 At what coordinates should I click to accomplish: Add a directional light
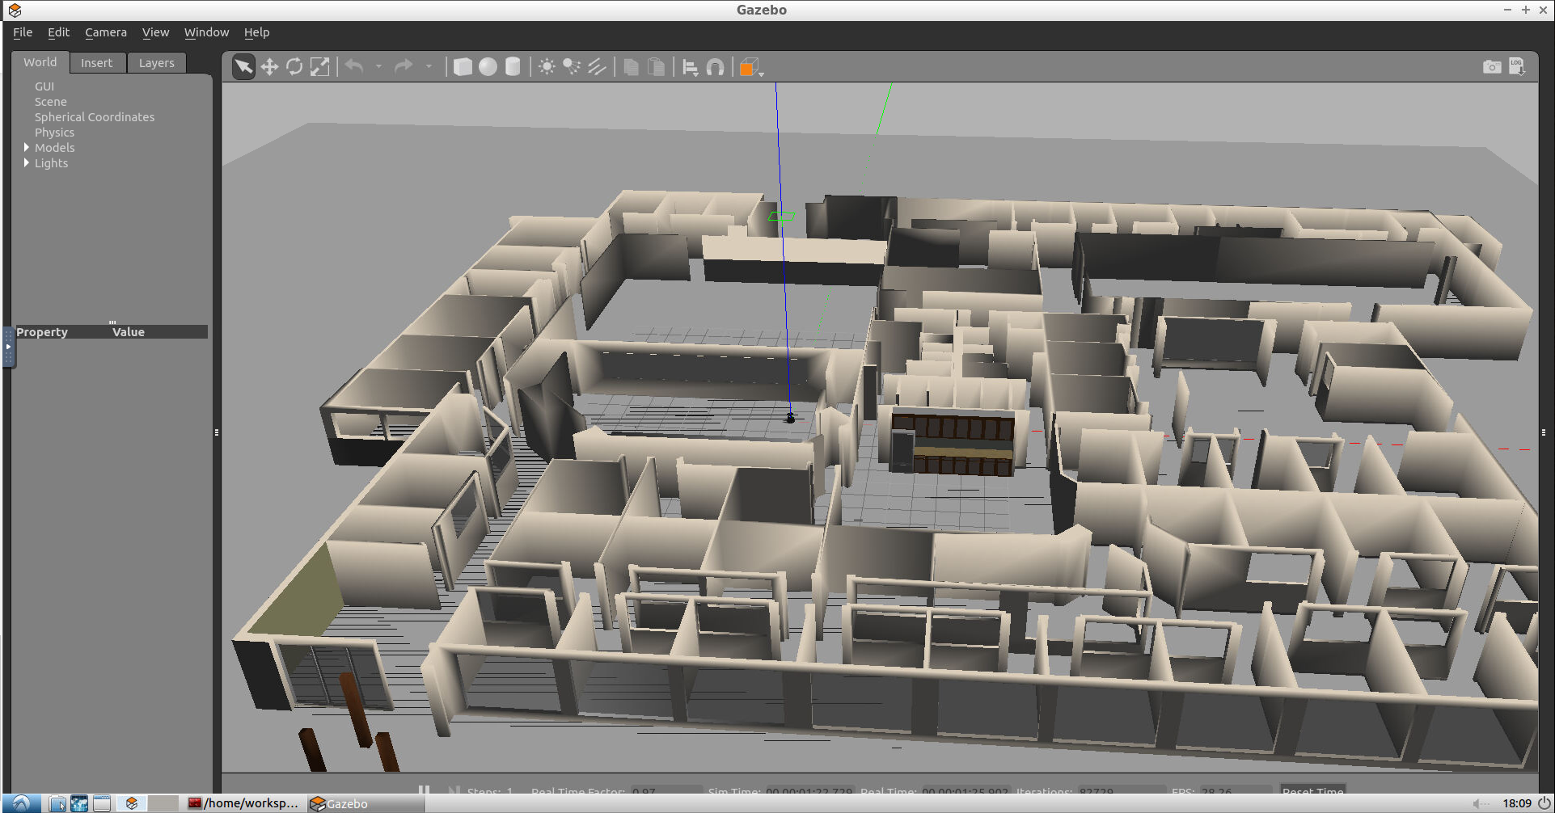click(597, 67)
